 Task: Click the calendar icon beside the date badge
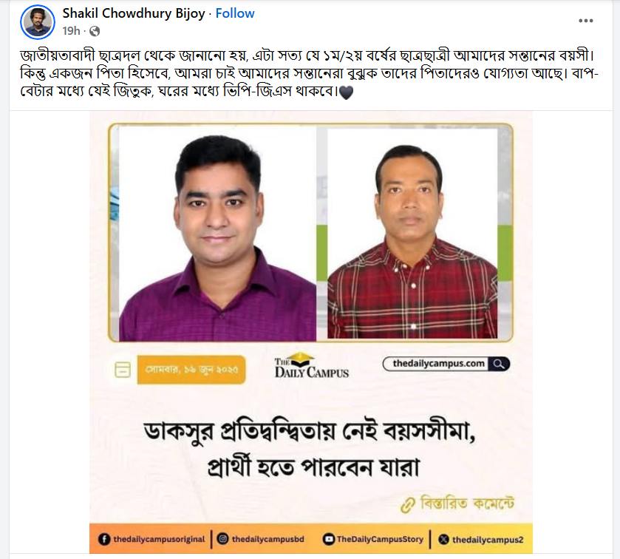122,370
